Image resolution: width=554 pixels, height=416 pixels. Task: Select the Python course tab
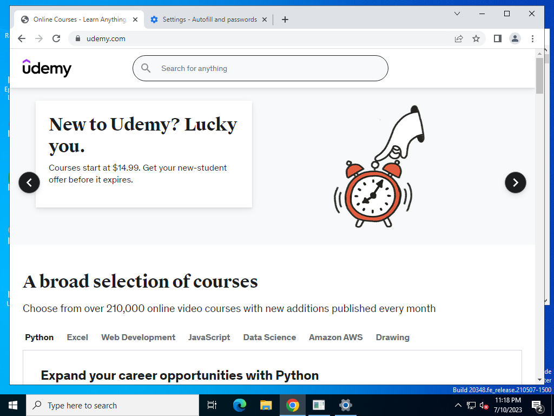[x=39, y=337]
